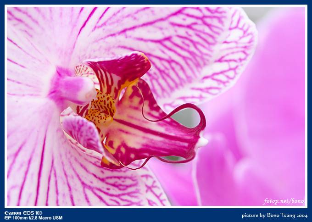The image size is (312, 222).
Task: Click the "EF 100mm f/2.8 Macro USM" text
Action: 33,218
